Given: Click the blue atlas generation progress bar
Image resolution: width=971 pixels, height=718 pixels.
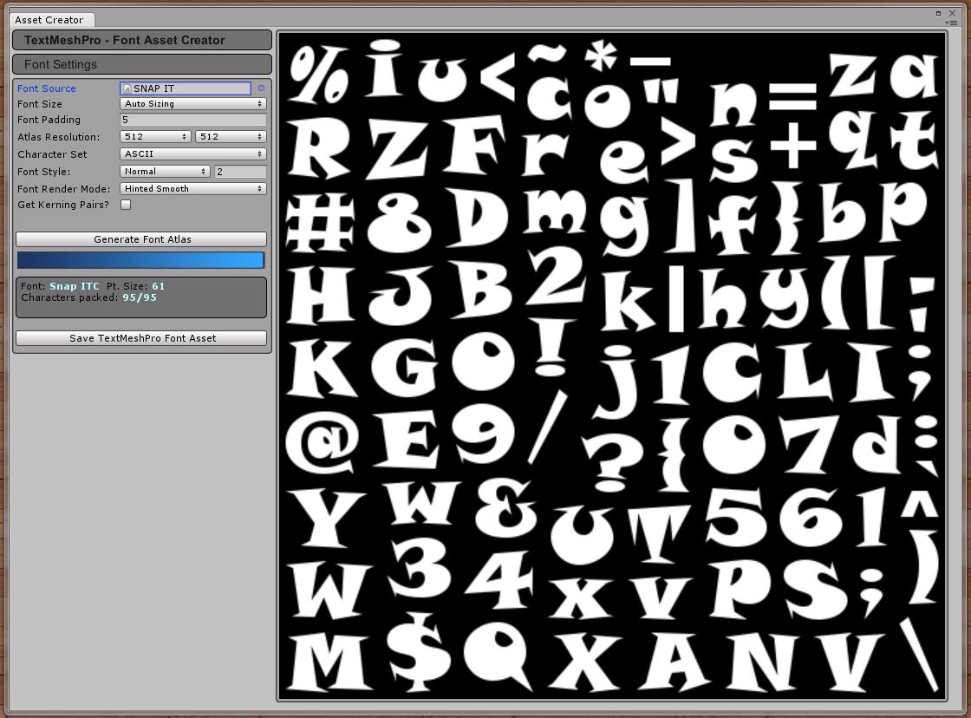Looking at the screenshot, I should (x=141, y=260).
